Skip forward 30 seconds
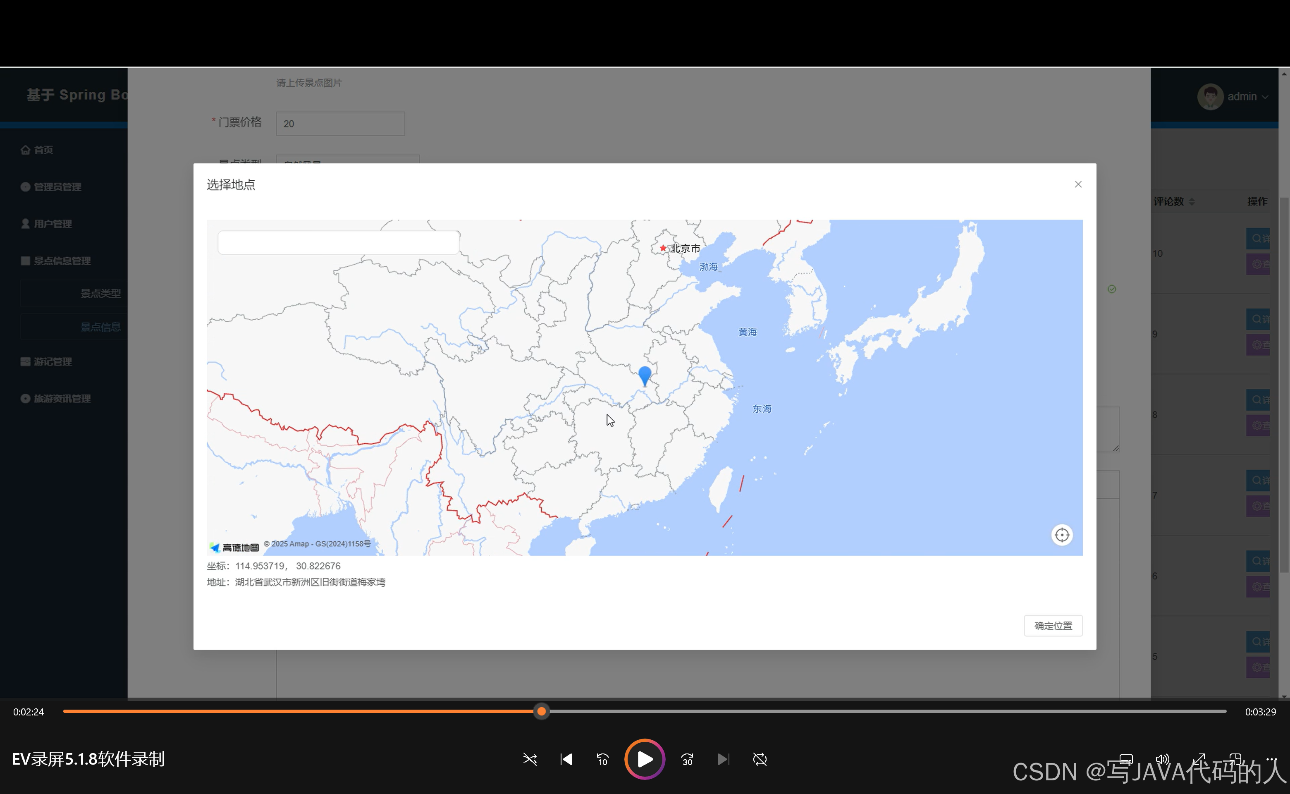Viewport: 1290px width, 794px height. pyautogui.click(x=687, y=759)
